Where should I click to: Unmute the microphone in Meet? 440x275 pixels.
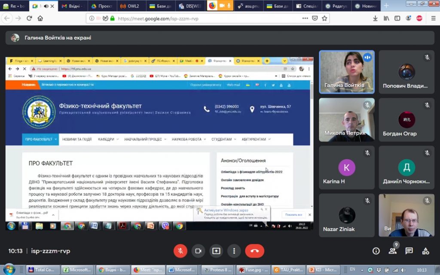(x=180, y=251)
